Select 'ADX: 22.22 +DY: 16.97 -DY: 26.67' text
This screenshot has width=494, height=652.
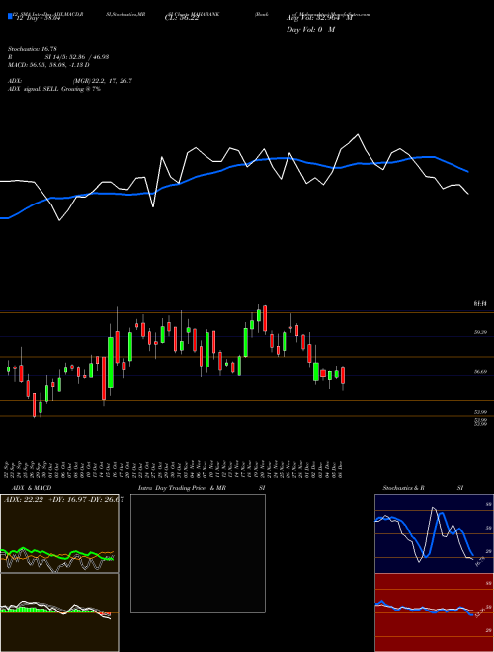(63, 499)
